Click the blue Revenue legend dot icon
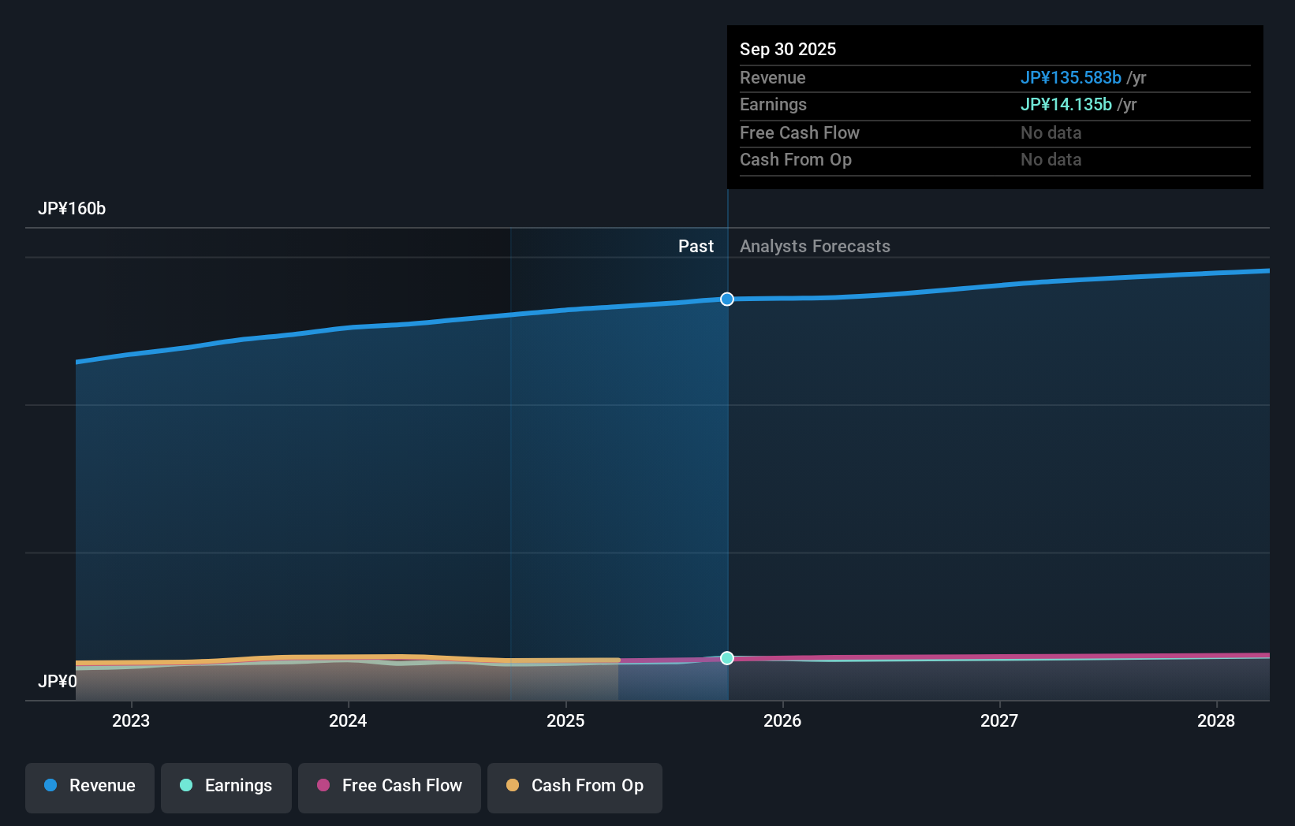This screenshot has height=826, width=1295. [52, 786]
